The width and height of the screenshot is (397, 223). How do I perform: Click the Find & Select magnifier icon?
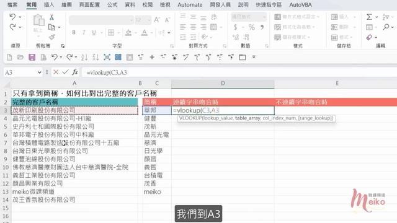[x=386, y=27]
